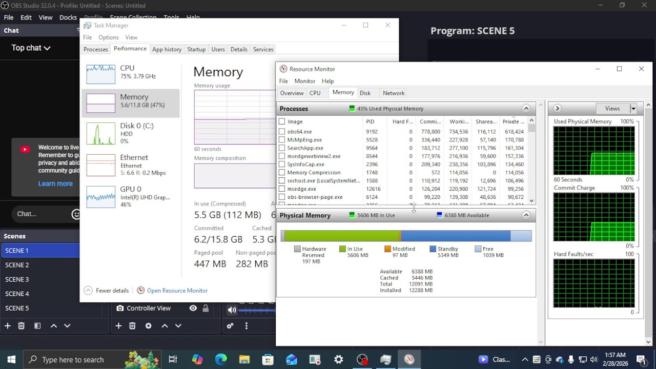Screen dimensions: 656x369
Task: Toggle Controller View source visibility eye
Action: pos(193,308)
